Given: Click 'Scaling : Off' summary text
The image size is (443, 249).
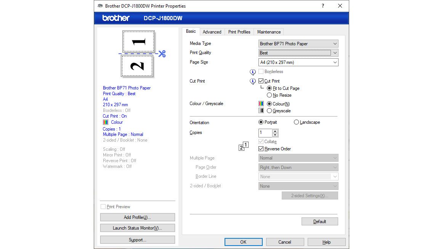Looking at the screenshot, I should point(114,149).
